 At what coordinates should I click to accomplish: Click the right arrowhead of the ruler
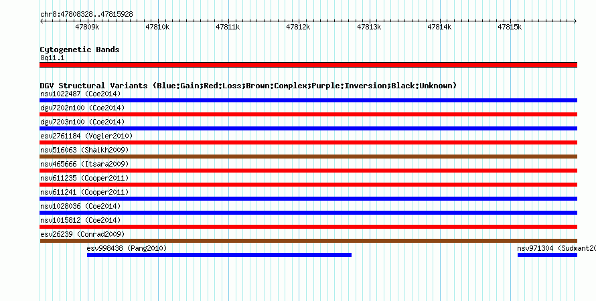click(575, 21)
